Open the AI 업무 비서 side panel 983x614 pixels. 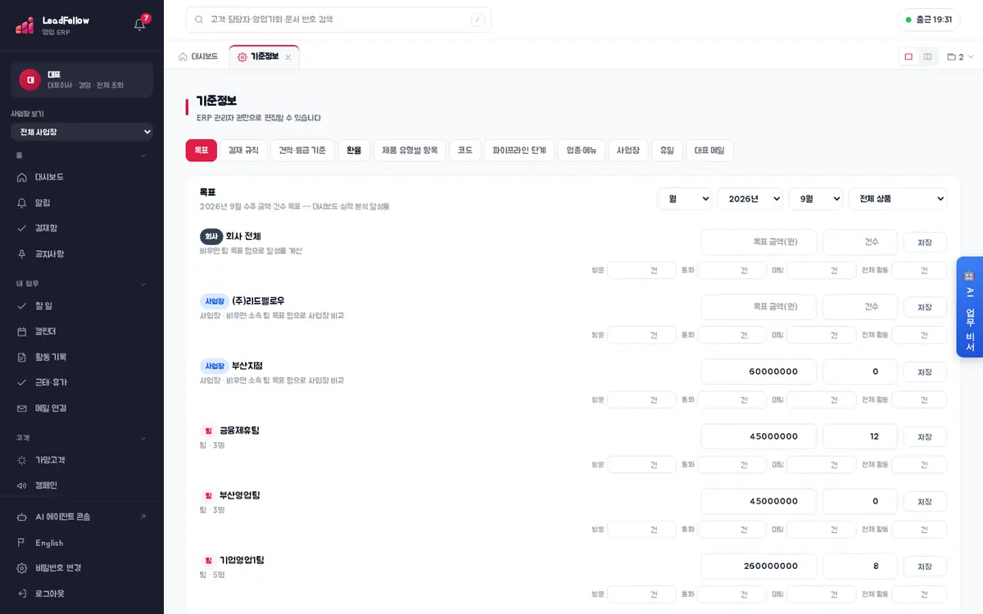(x=969, y=307)
